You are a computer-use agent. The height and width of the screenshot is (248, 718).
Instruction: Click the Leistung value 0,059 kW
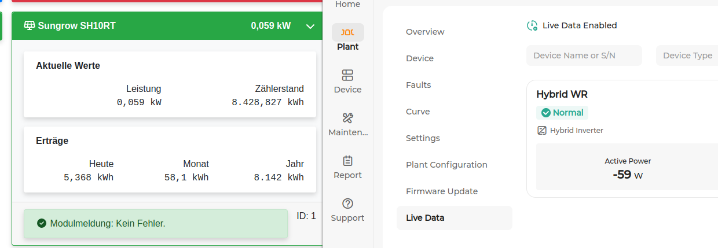[139, 102]
